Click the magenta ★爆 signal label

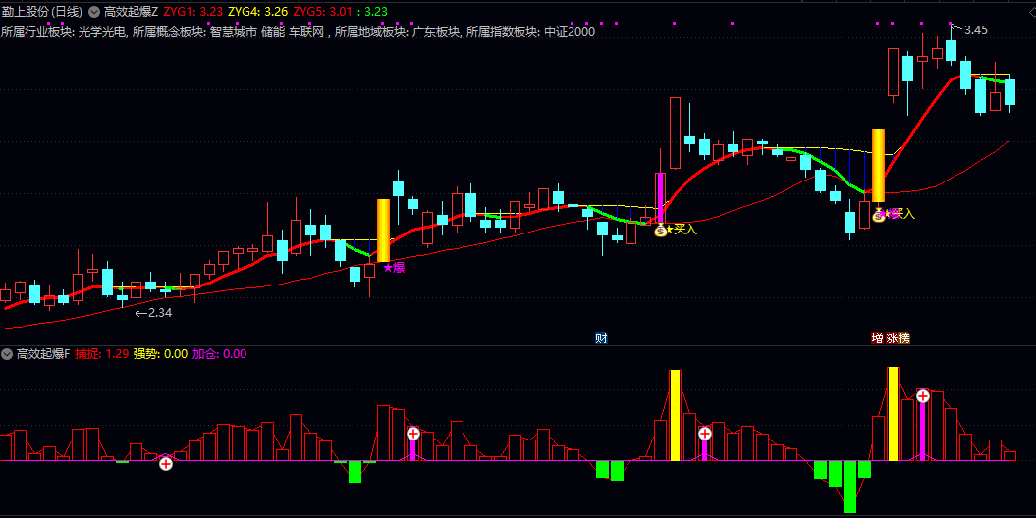(394, 267)
